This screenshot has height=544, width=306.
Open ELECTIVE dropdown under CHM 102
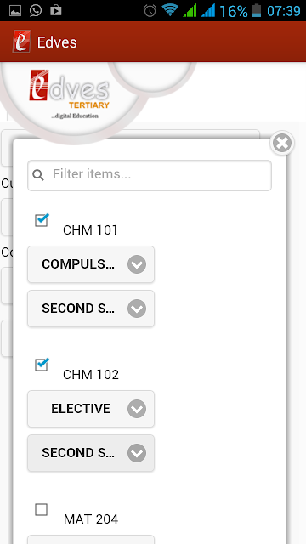91,409
